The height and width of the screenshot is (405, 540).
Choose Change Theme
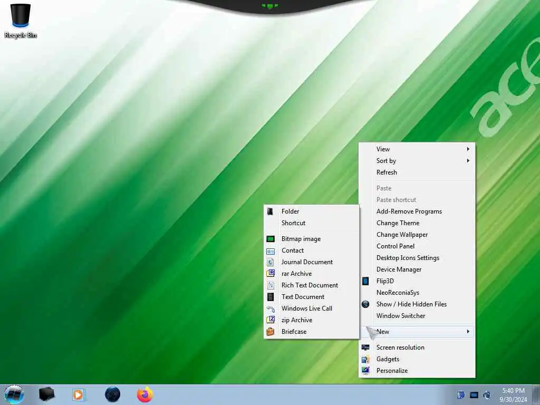[x=398, y=223]
